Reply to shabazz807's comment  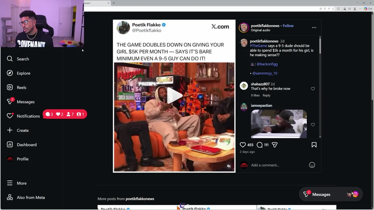pyautogui.click(x=266, y=95)
